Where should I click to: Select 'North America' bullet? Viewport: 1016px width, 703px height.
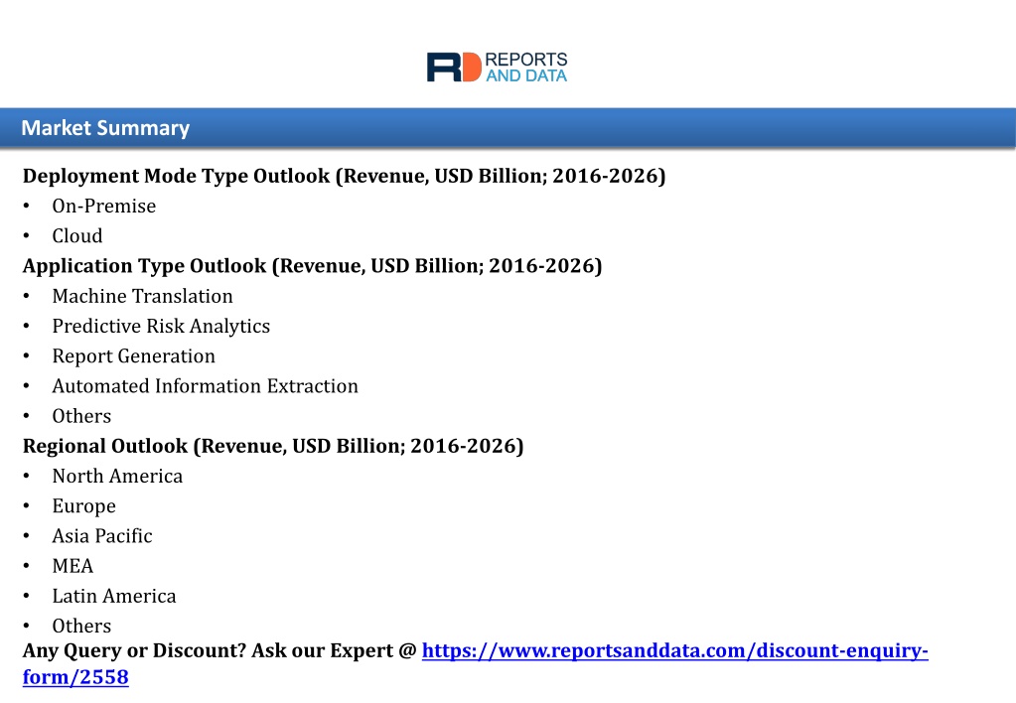point(117,477)
